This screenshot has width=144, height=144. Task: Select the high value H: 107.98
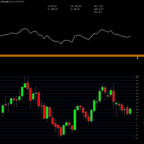76,6
